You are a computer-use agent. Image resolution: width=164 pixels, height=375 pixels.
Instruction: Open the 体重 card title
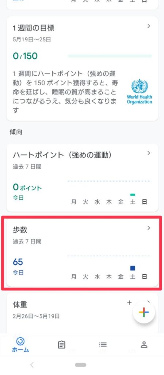tap(20, 304)
